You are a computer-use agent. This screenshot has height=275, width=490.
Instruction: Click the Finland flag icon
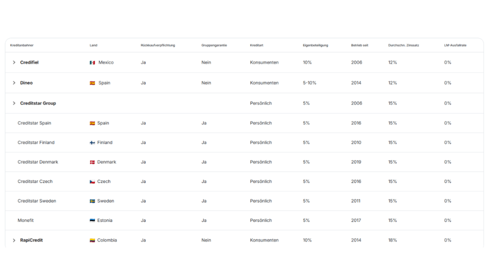(x=92, y=143)
